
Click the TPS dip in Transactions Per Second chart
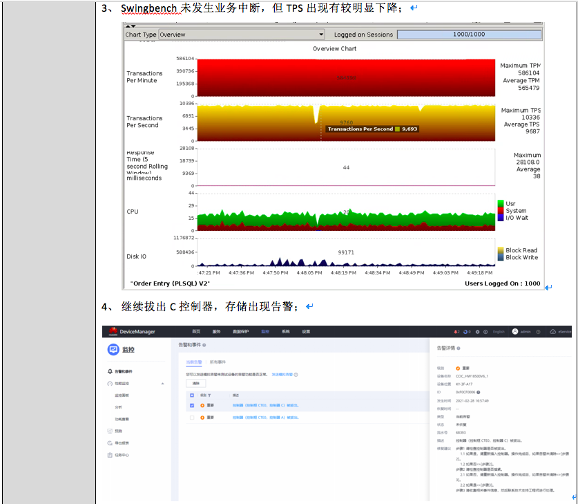316,114
